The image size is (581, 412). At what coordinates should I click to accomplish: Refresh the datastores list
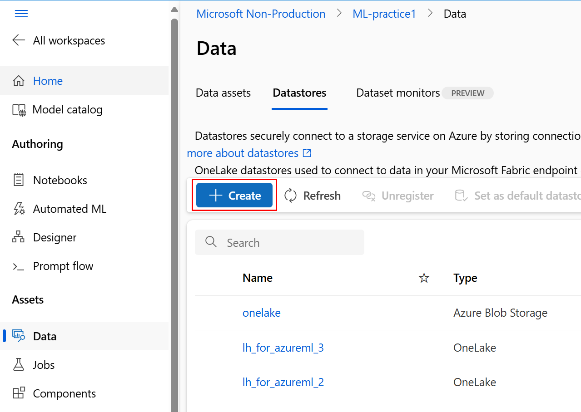coord(313,196)
